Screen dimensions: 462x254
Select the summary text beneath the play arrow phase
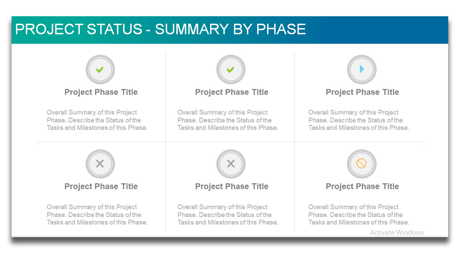(x=359, y=120)
